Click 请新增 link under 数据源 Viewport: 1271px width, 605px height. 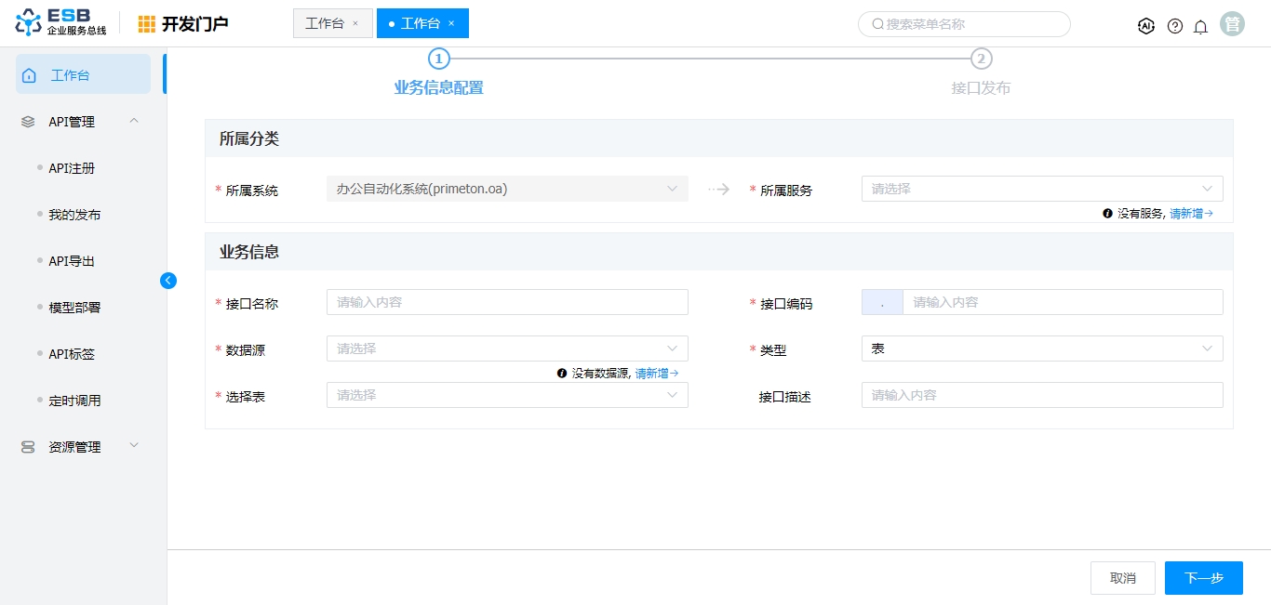point(656,374)
